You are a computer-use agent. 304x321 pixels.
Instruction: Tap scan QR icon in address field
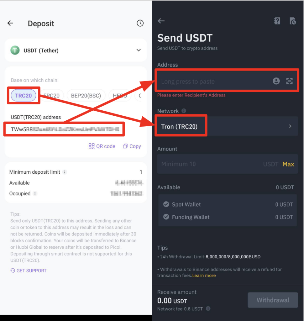tap(289, 81)
